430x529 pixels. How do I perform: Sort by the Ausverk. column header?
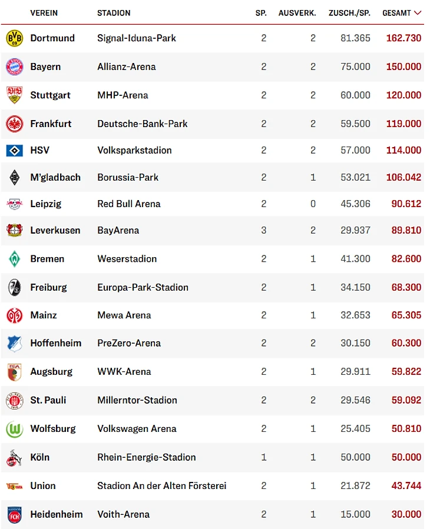point(297,13)
